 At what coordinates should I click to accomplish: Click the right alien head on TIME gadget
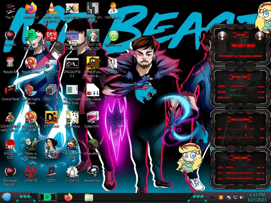click(260, 36)
